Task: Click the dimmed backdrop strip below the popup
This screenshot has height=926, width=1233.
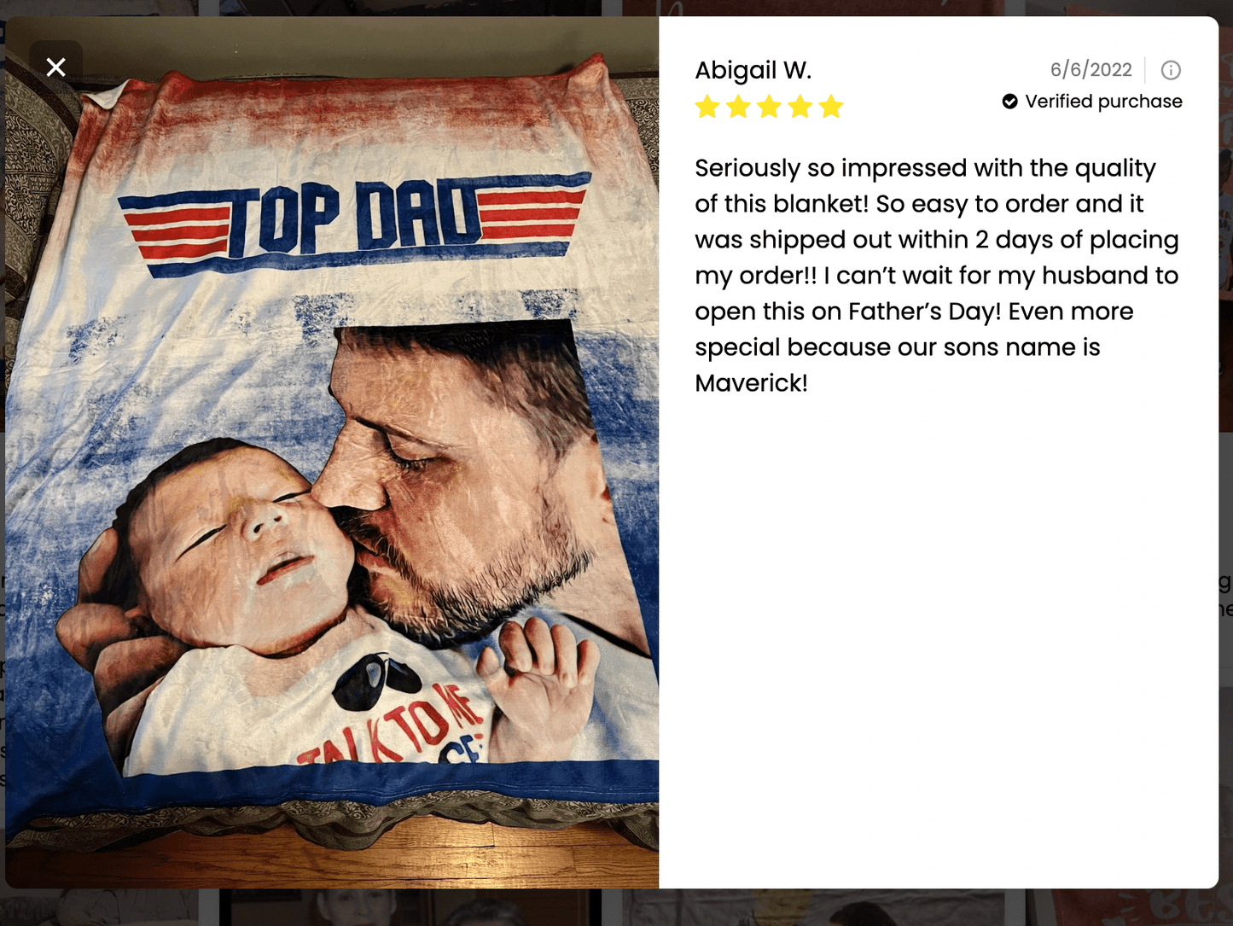Action: point(616,907)
